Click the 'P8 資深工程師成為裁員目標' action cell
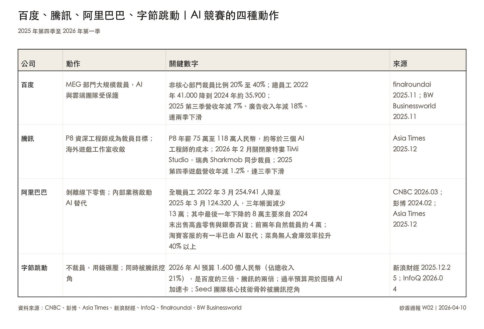The width and height of the screenshot is (484, 329). (x=114, y=152)
